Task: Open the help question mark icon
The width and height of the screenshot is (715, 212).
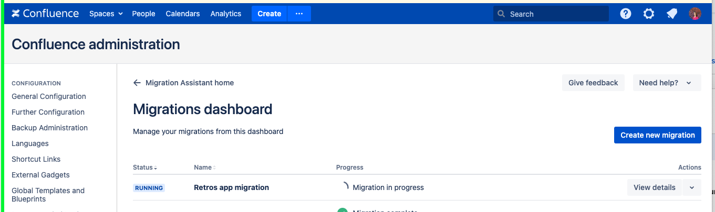Action: pyautogui.click(x=625, y=14)
